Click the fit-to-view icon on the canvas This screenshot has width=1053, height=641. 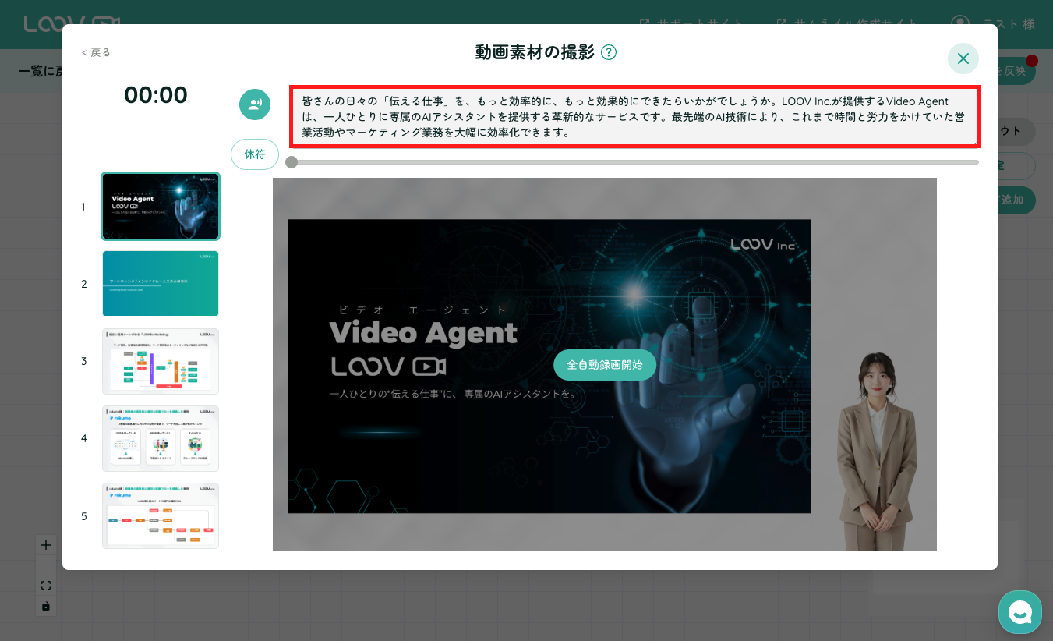pos(45,585)
